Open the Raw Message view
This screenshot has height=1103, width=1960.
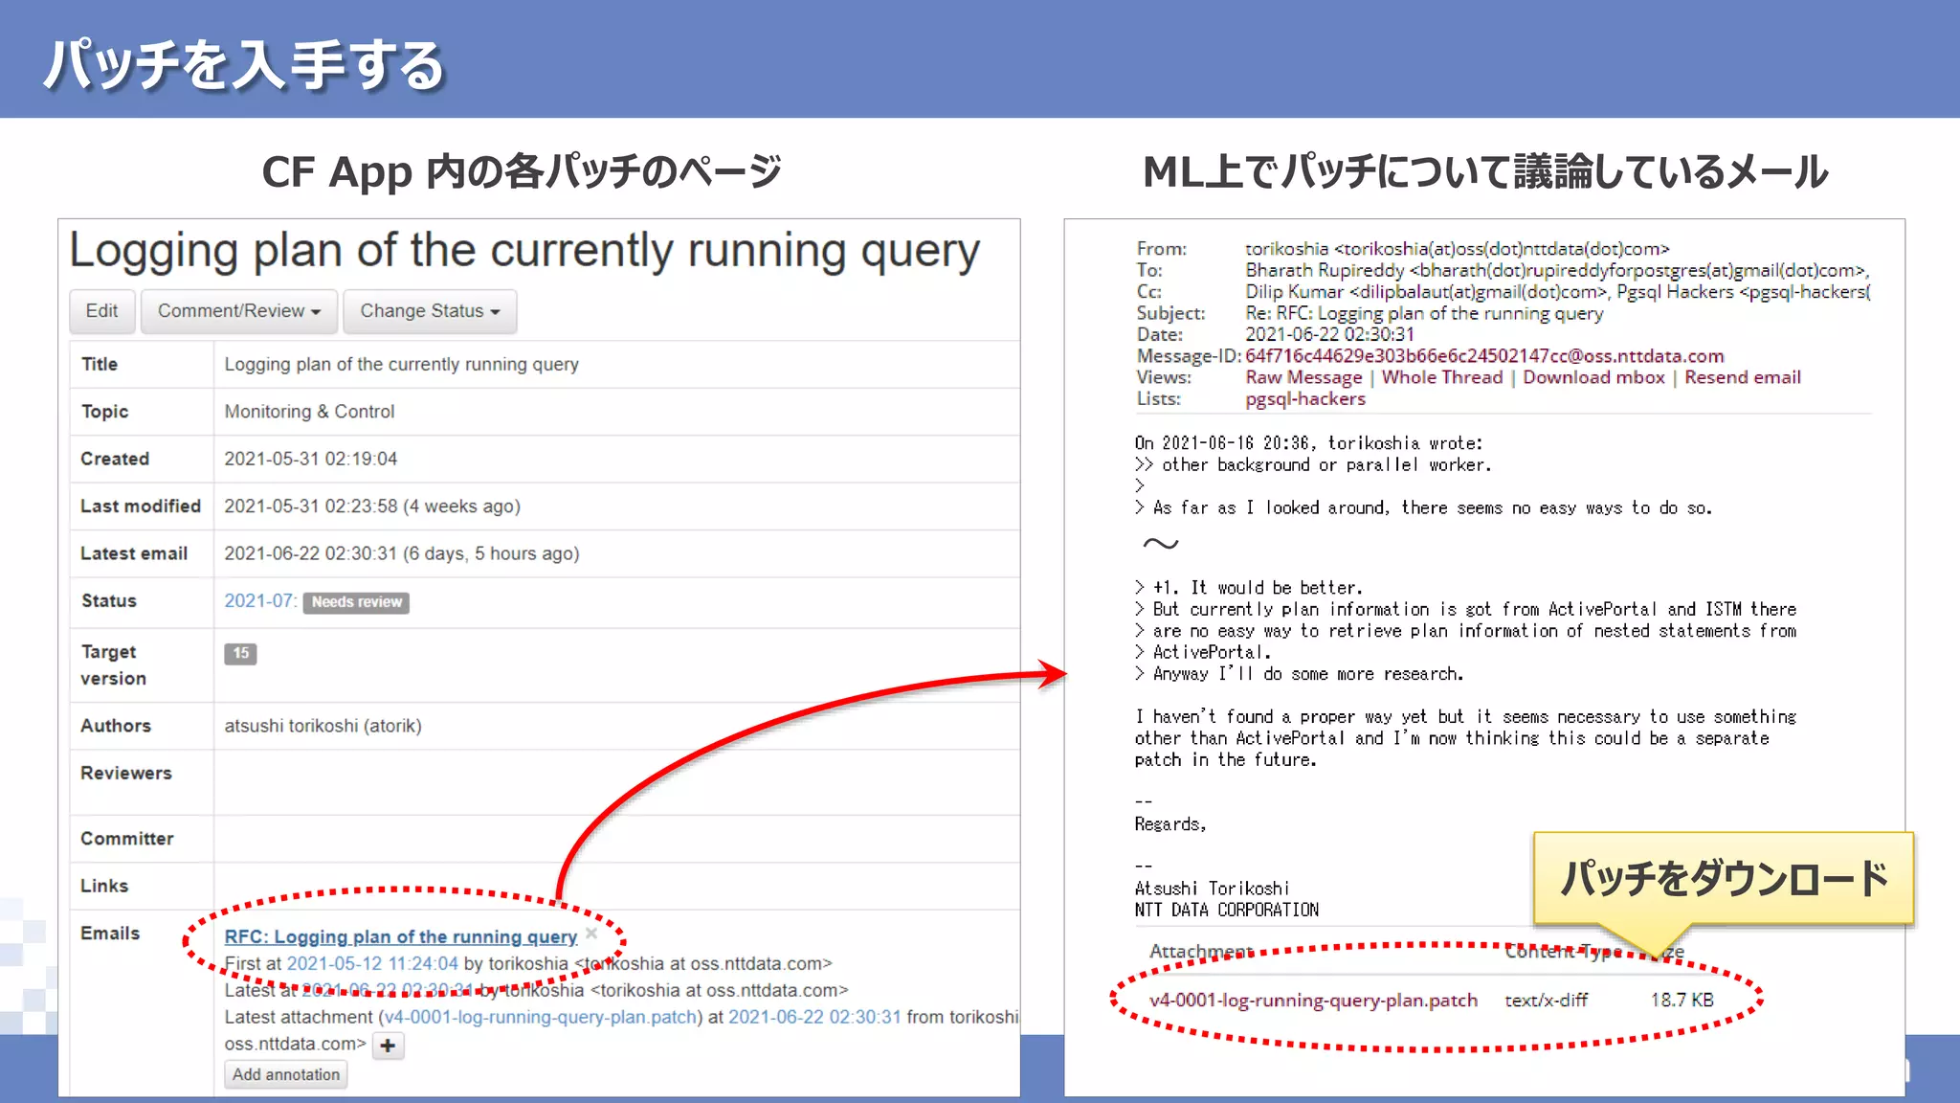(1303, 377)
